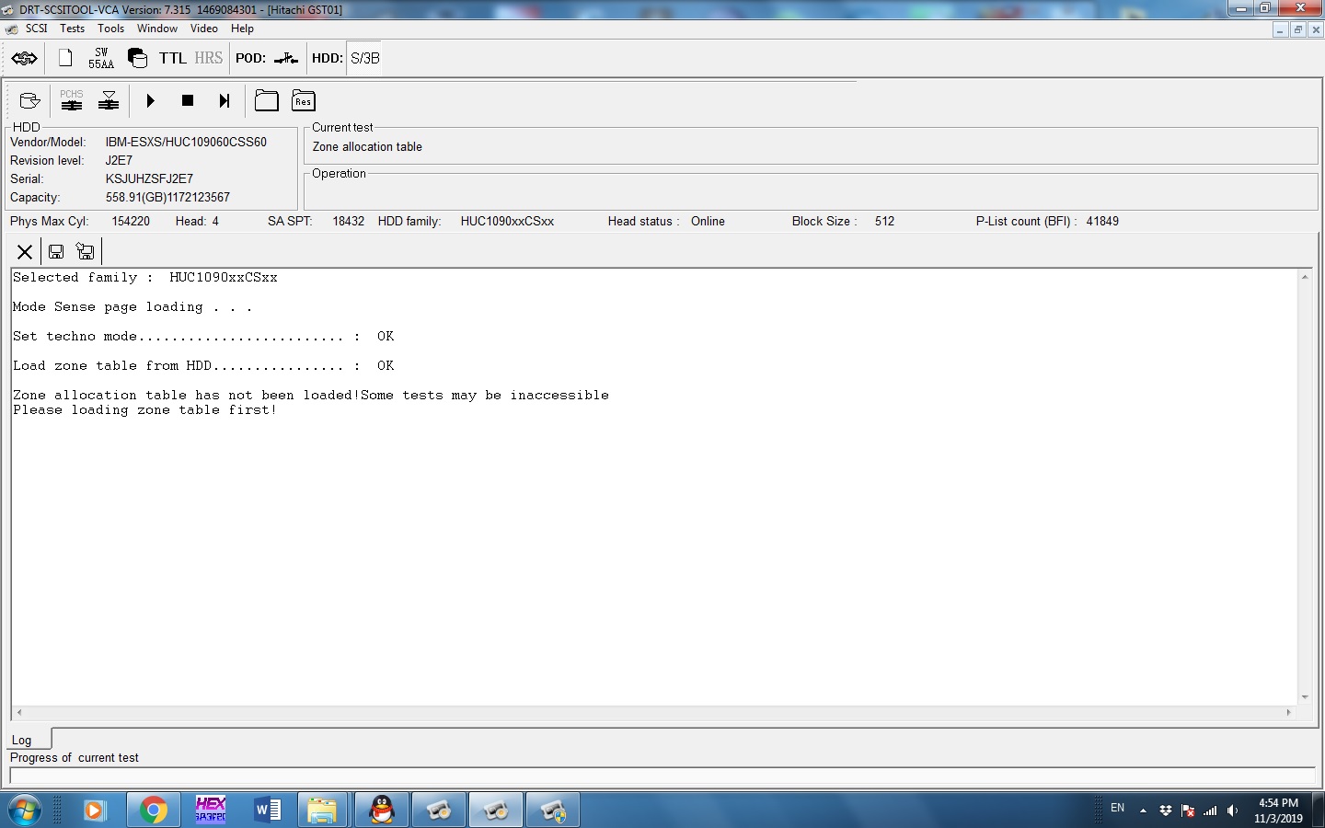This screenshot has width=1325, height=828.
Task: Open Google Chrome from the taskbar
Action: point(154,810)
